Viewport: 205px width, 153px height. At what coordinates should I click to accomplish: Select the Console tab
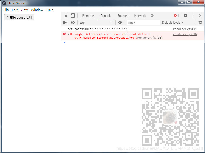tap(106, 16)
